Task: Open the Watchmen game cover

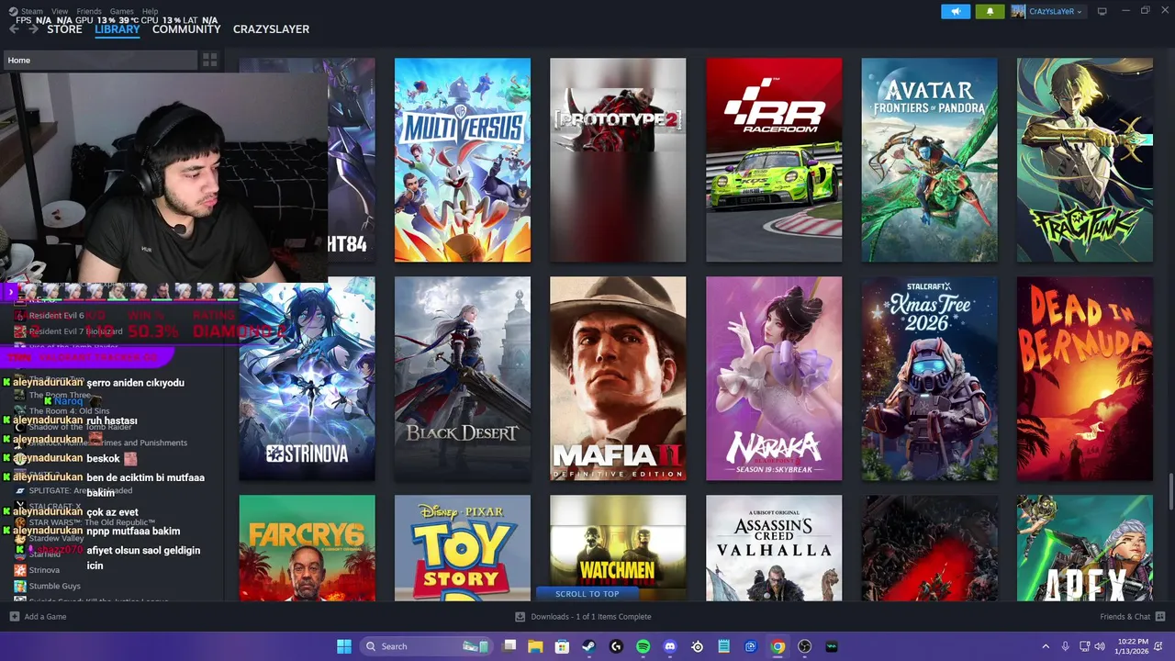Action: 618,540
